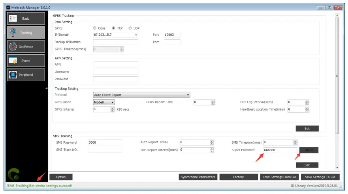This screenshot has width=348, height=194.
Task: Select the TCP radio option
Action: tap(113, 28)
